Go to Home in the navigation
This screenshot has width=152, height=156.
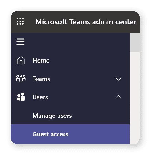click(x=70, y=61)
